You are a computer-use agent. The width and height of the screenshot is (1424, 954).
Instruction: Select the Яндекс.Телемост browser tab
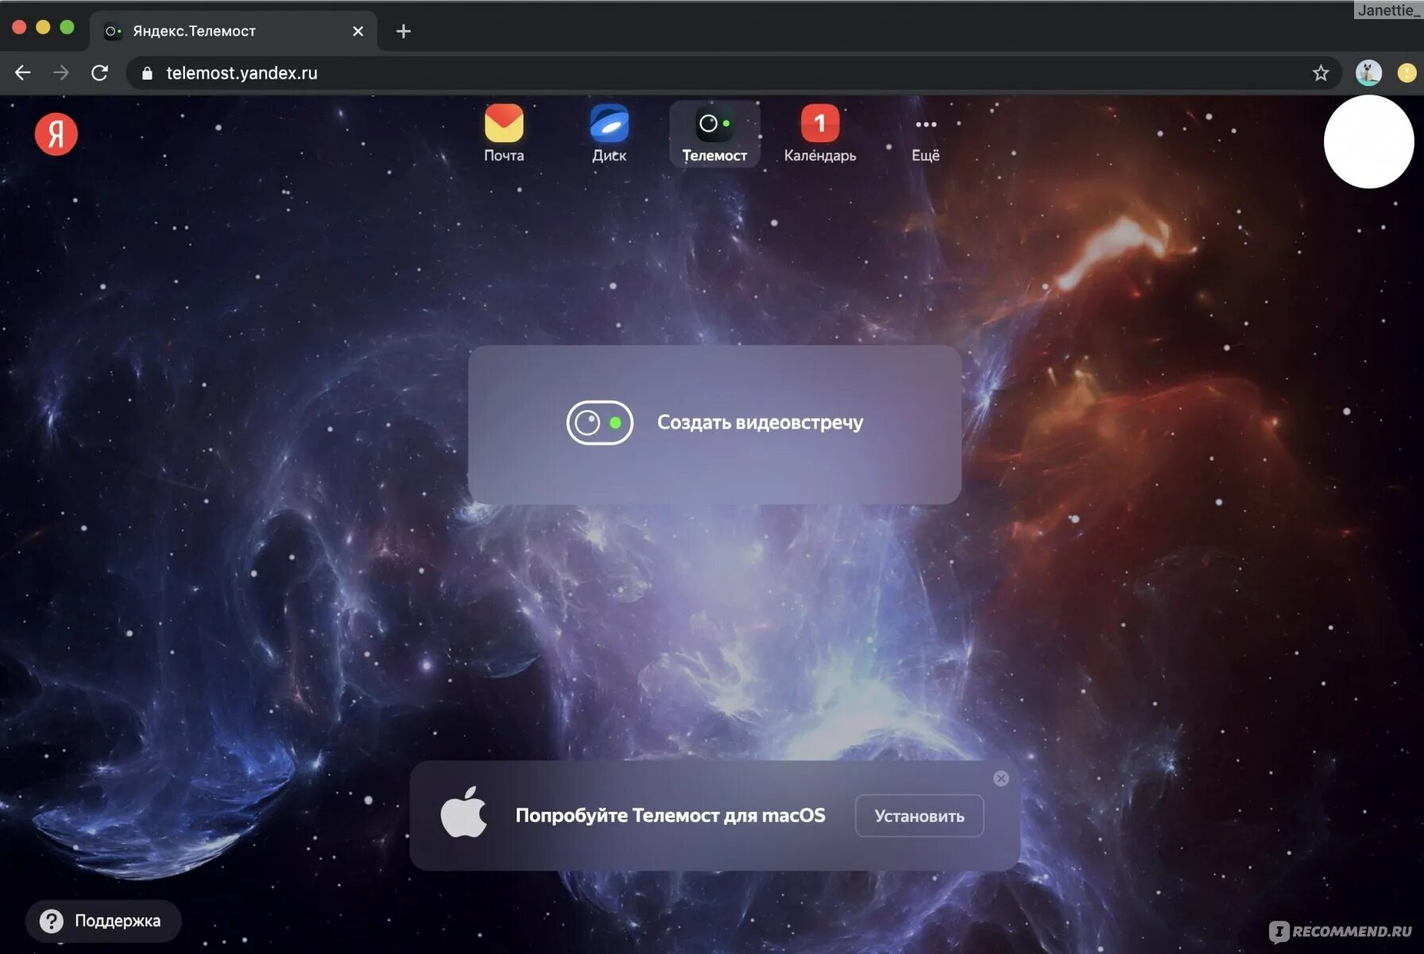[233, 31]
